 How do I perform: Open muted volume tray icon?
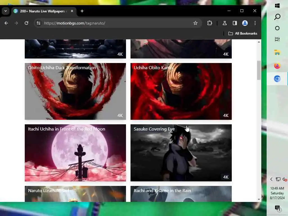tap(285, 179)
